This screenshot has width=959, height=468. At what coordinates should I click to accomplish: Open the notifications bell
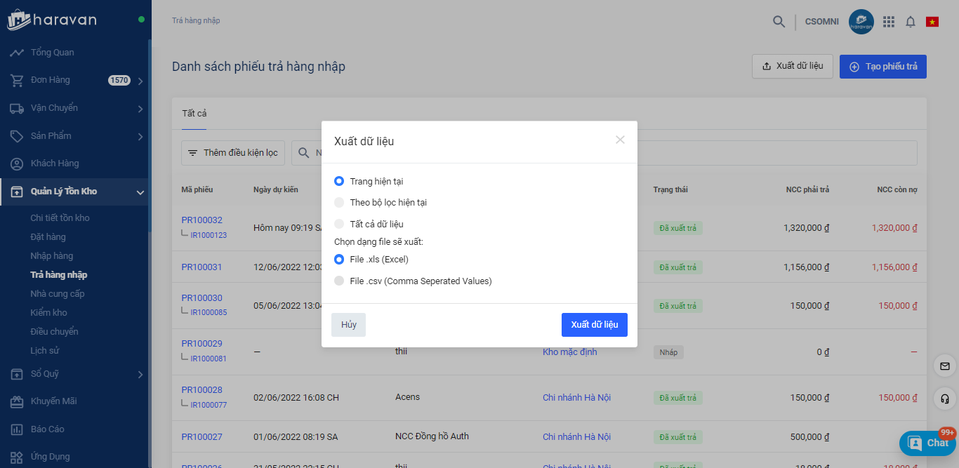pos(911,22)
